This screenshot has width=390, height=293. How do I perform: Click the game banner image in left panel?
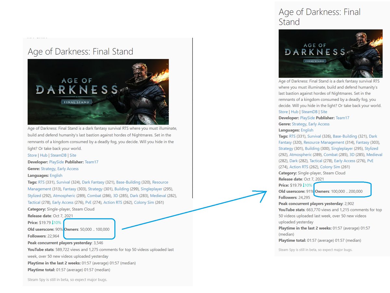[x=98, y=92]
